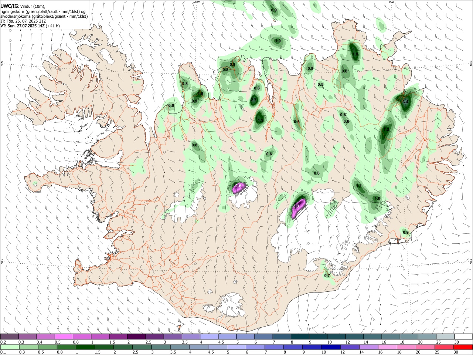Select the violet rain swatch between 14 and 16
The image size is (473, 355).
coord(368,347)
